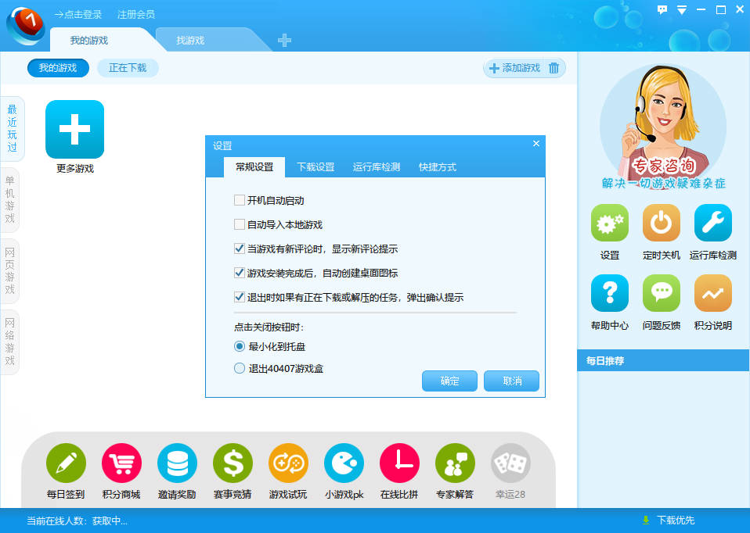Click the 注册会员 link
Viewport: 750px width, 533px height.
point(136,15)
